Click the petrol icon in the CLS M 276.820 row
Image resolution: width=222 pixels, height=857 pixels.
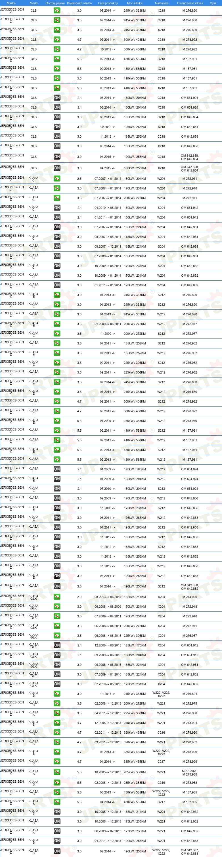click(x=57, y=11)
